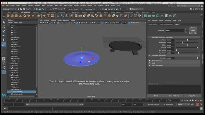Click the Undo arrow icon

click(x=27, y=9)
